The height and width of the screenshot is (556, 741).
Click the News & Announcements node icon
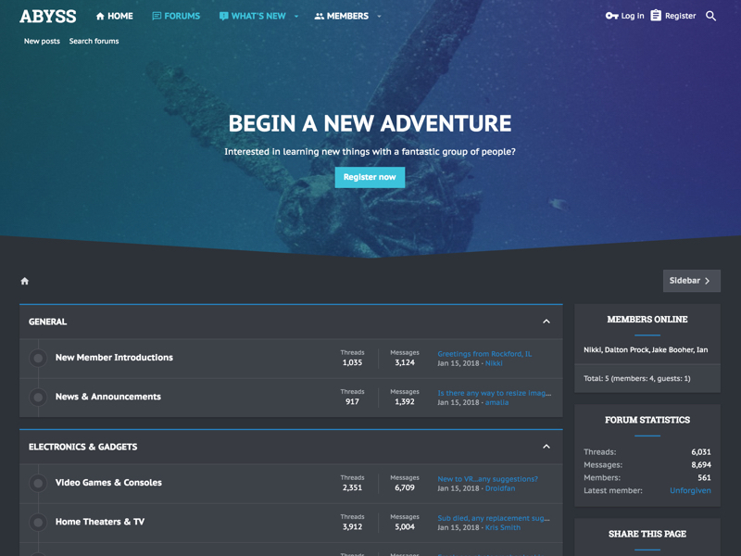point(38,397)
